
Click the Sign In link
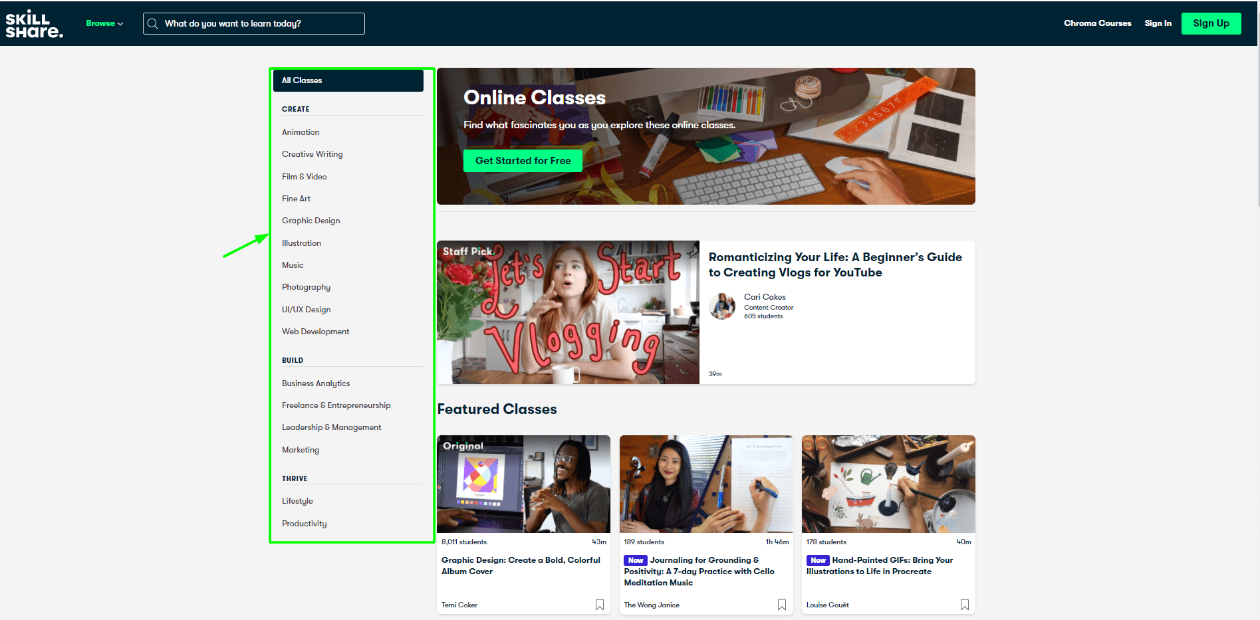point(1158,23)
